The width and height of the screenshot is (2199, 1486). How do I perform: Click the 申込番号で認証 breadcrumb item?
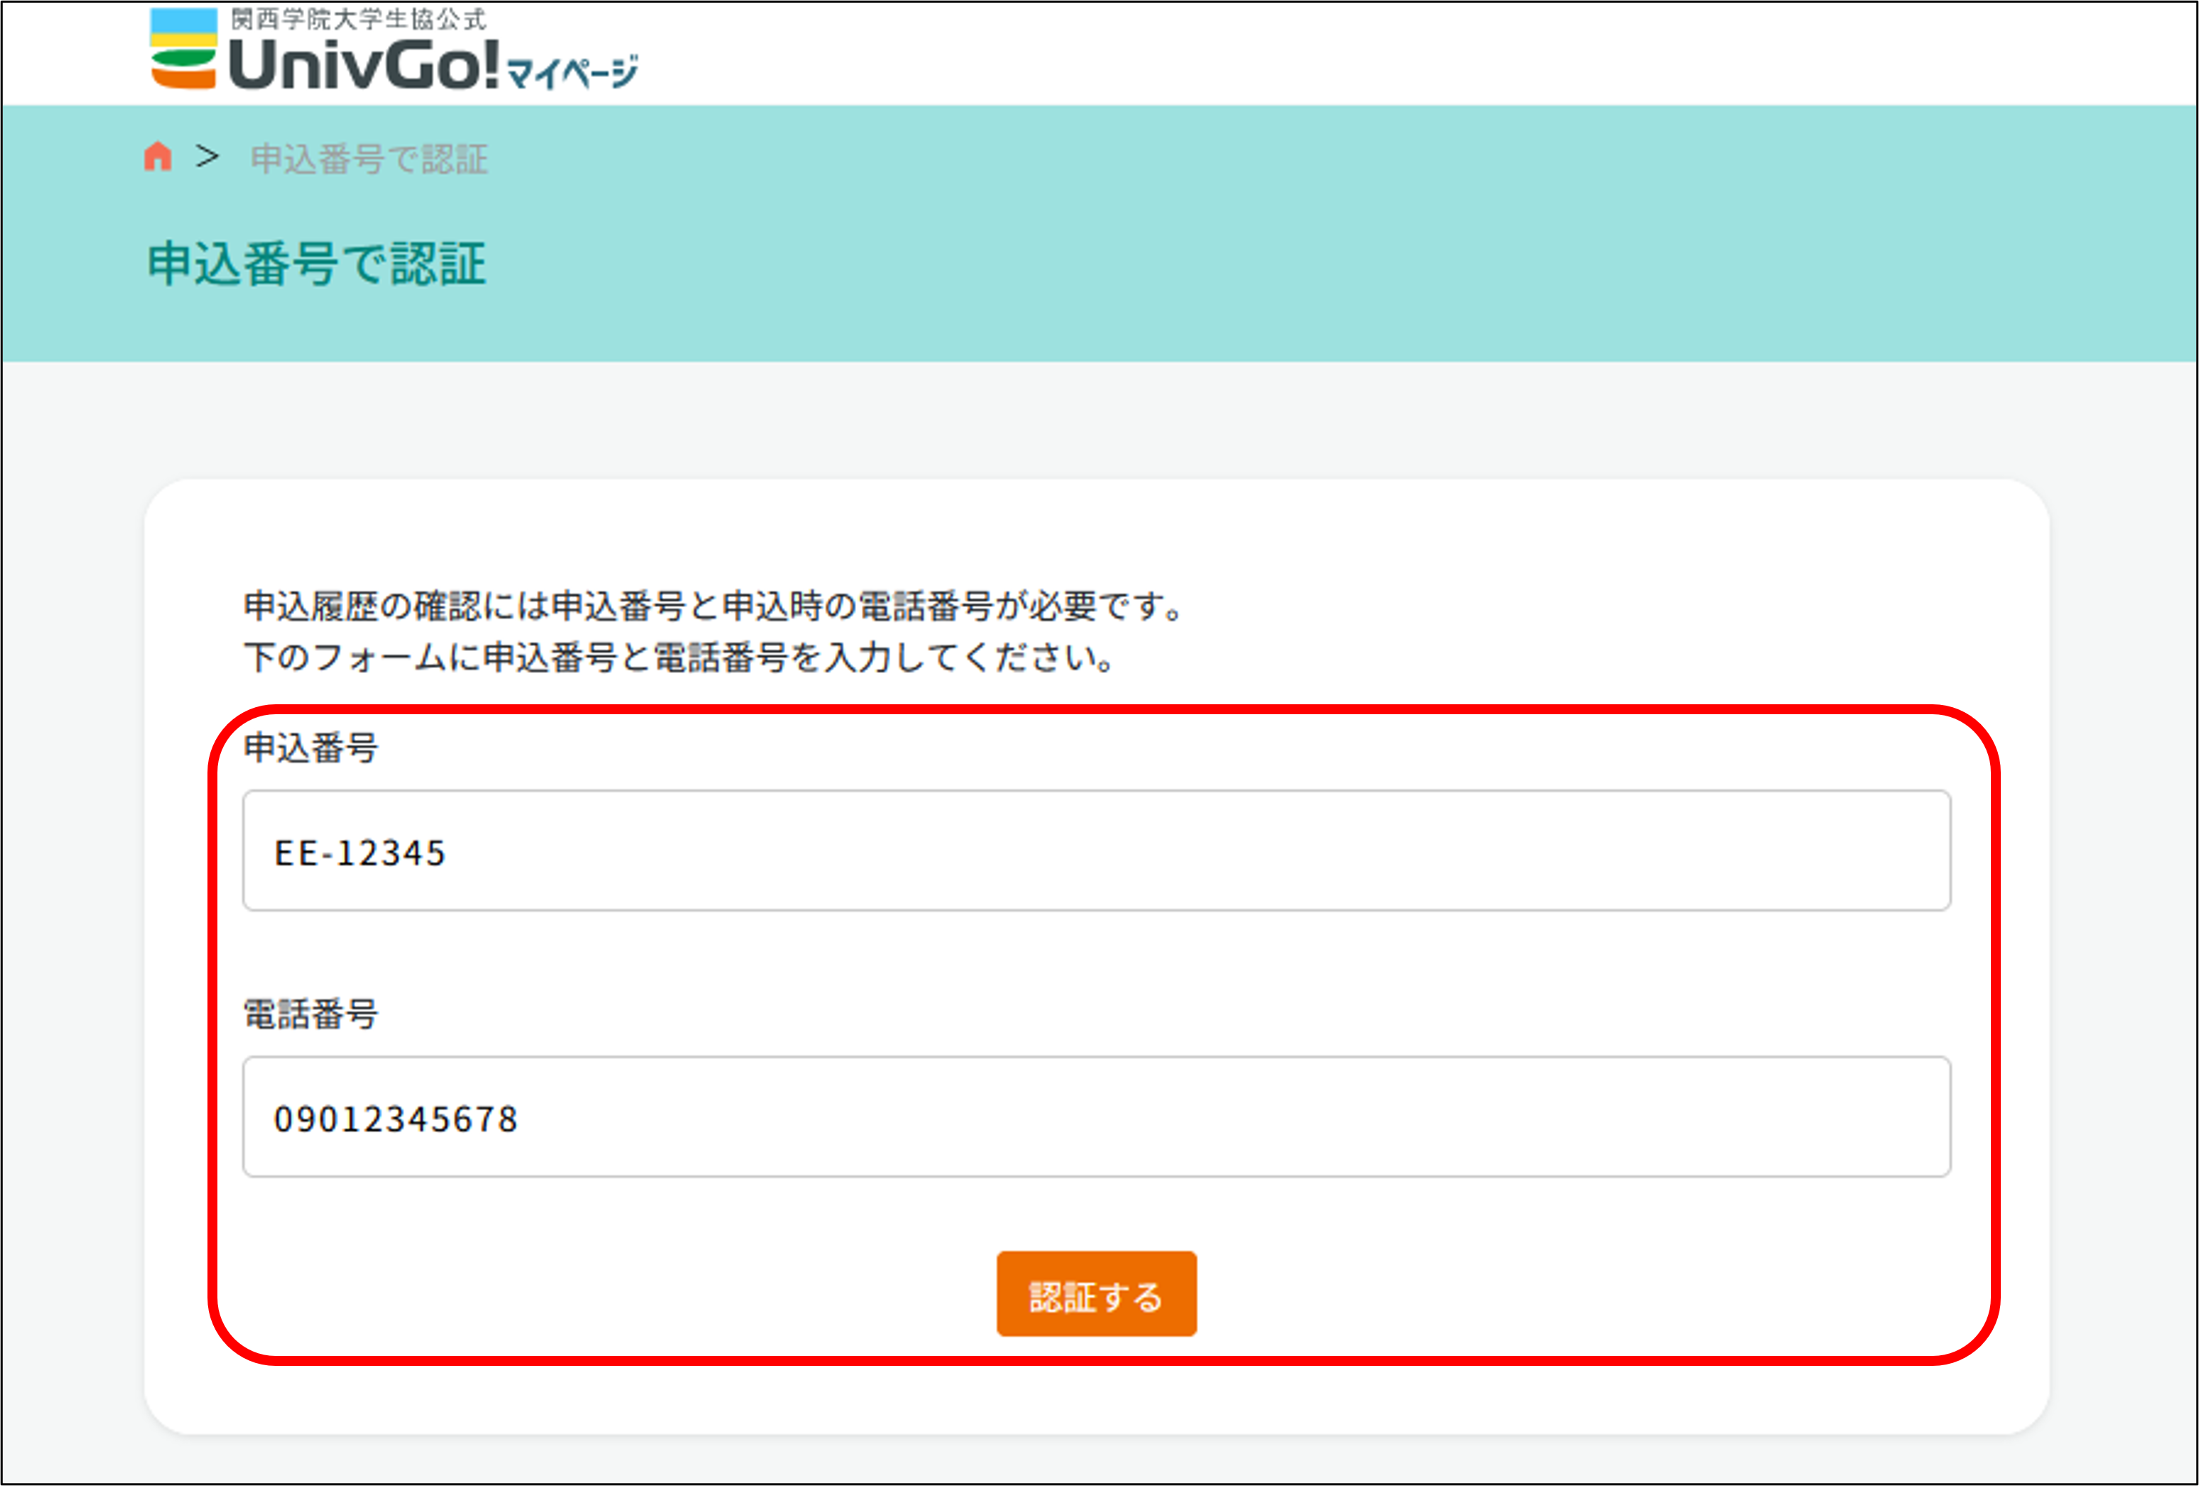coord(369,159)
